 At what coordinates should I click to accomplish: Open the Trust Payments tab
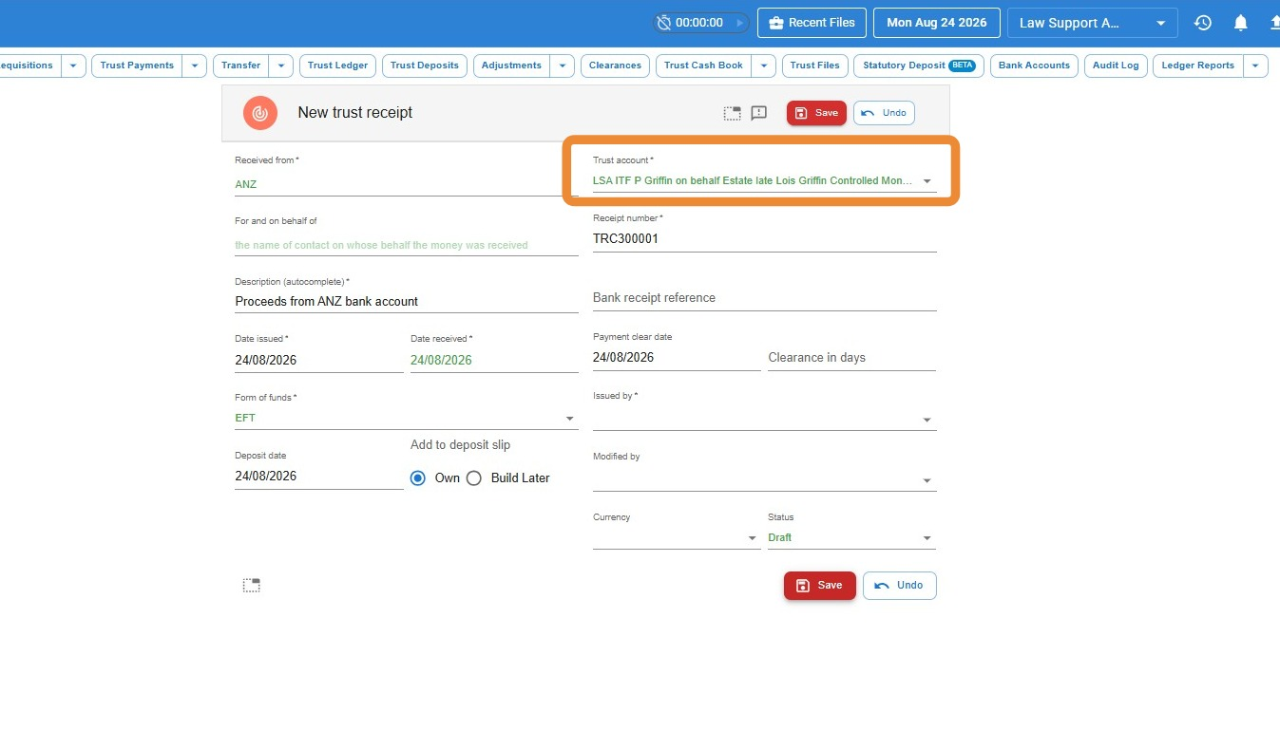137,66
